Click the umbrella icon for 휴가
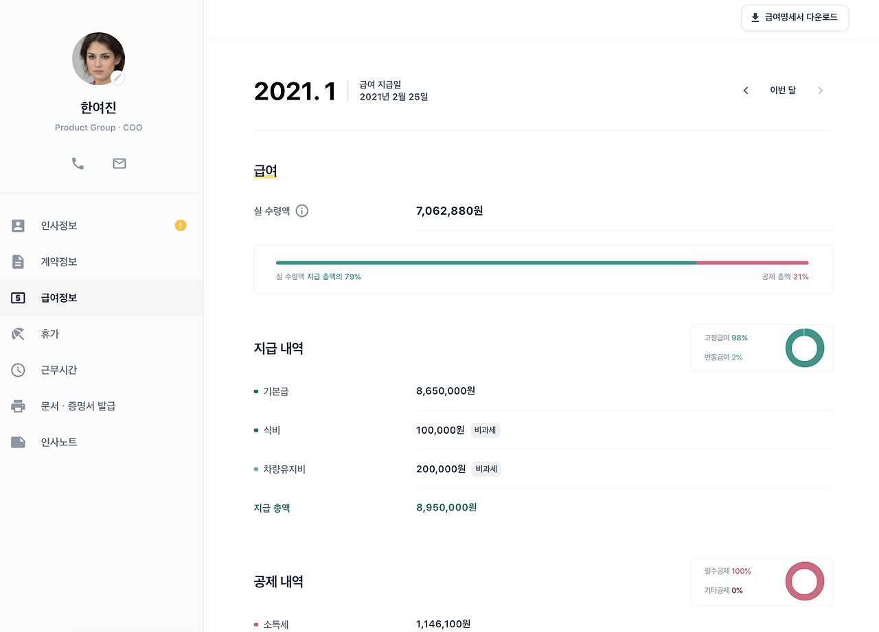 point(18,334)
